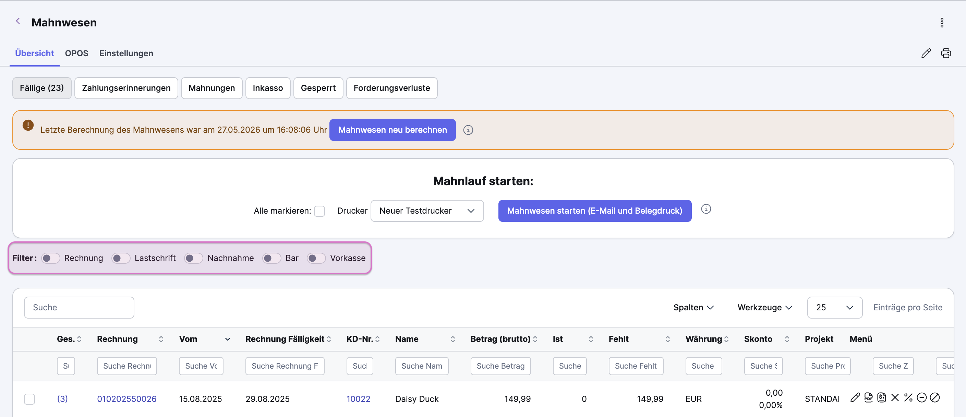Open the Einstellungen tab
The image size is (966, 417).
pyautogui.click(x=126, y=53)
